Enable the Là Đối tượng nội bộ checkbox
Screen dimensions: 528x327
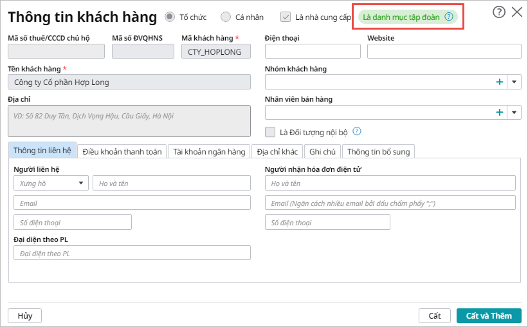271,132
